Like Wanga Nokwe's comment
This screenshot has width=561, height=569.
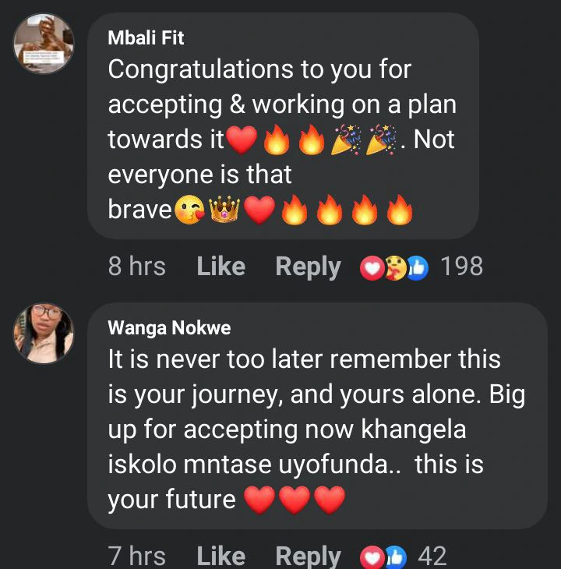[221, 557]
